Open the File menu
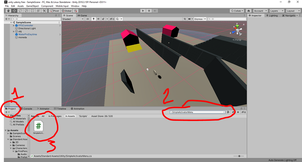The width and height of the screenshot is (302, 162). coord(7,6)
